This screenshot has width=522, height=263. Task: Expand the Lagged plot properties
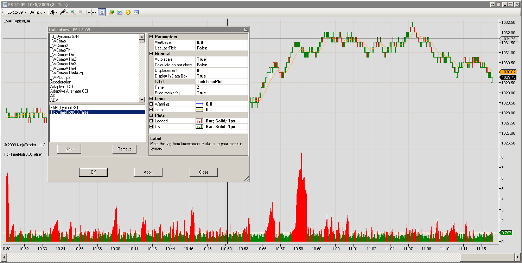pos(151,121)
